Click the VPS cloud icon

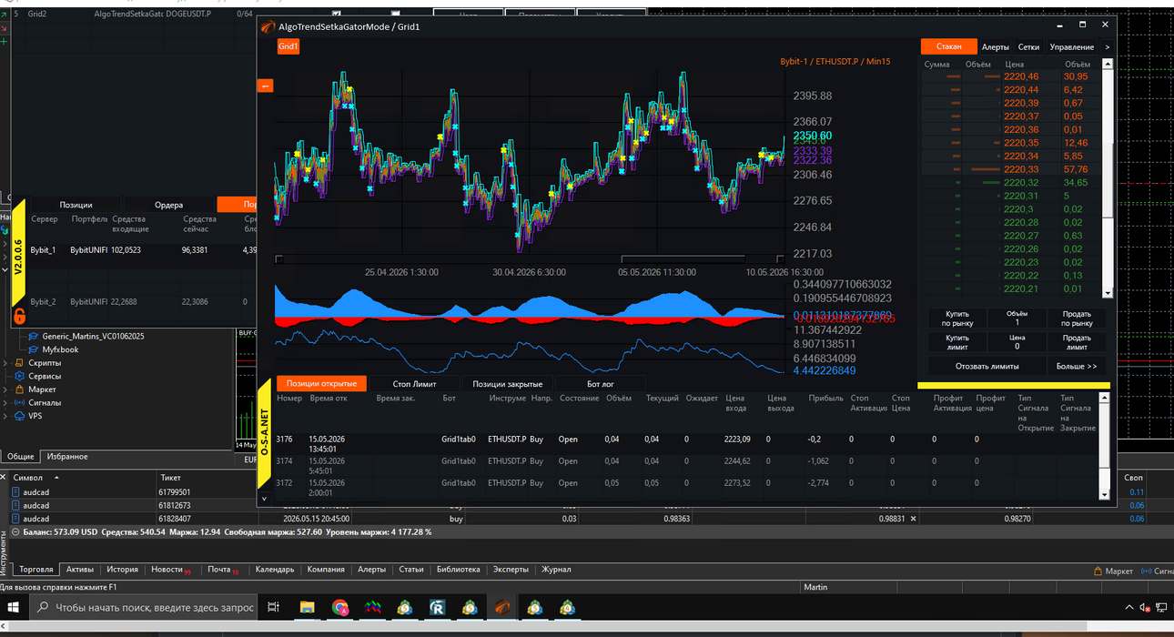pyautogui.click(x=21, y=416)
